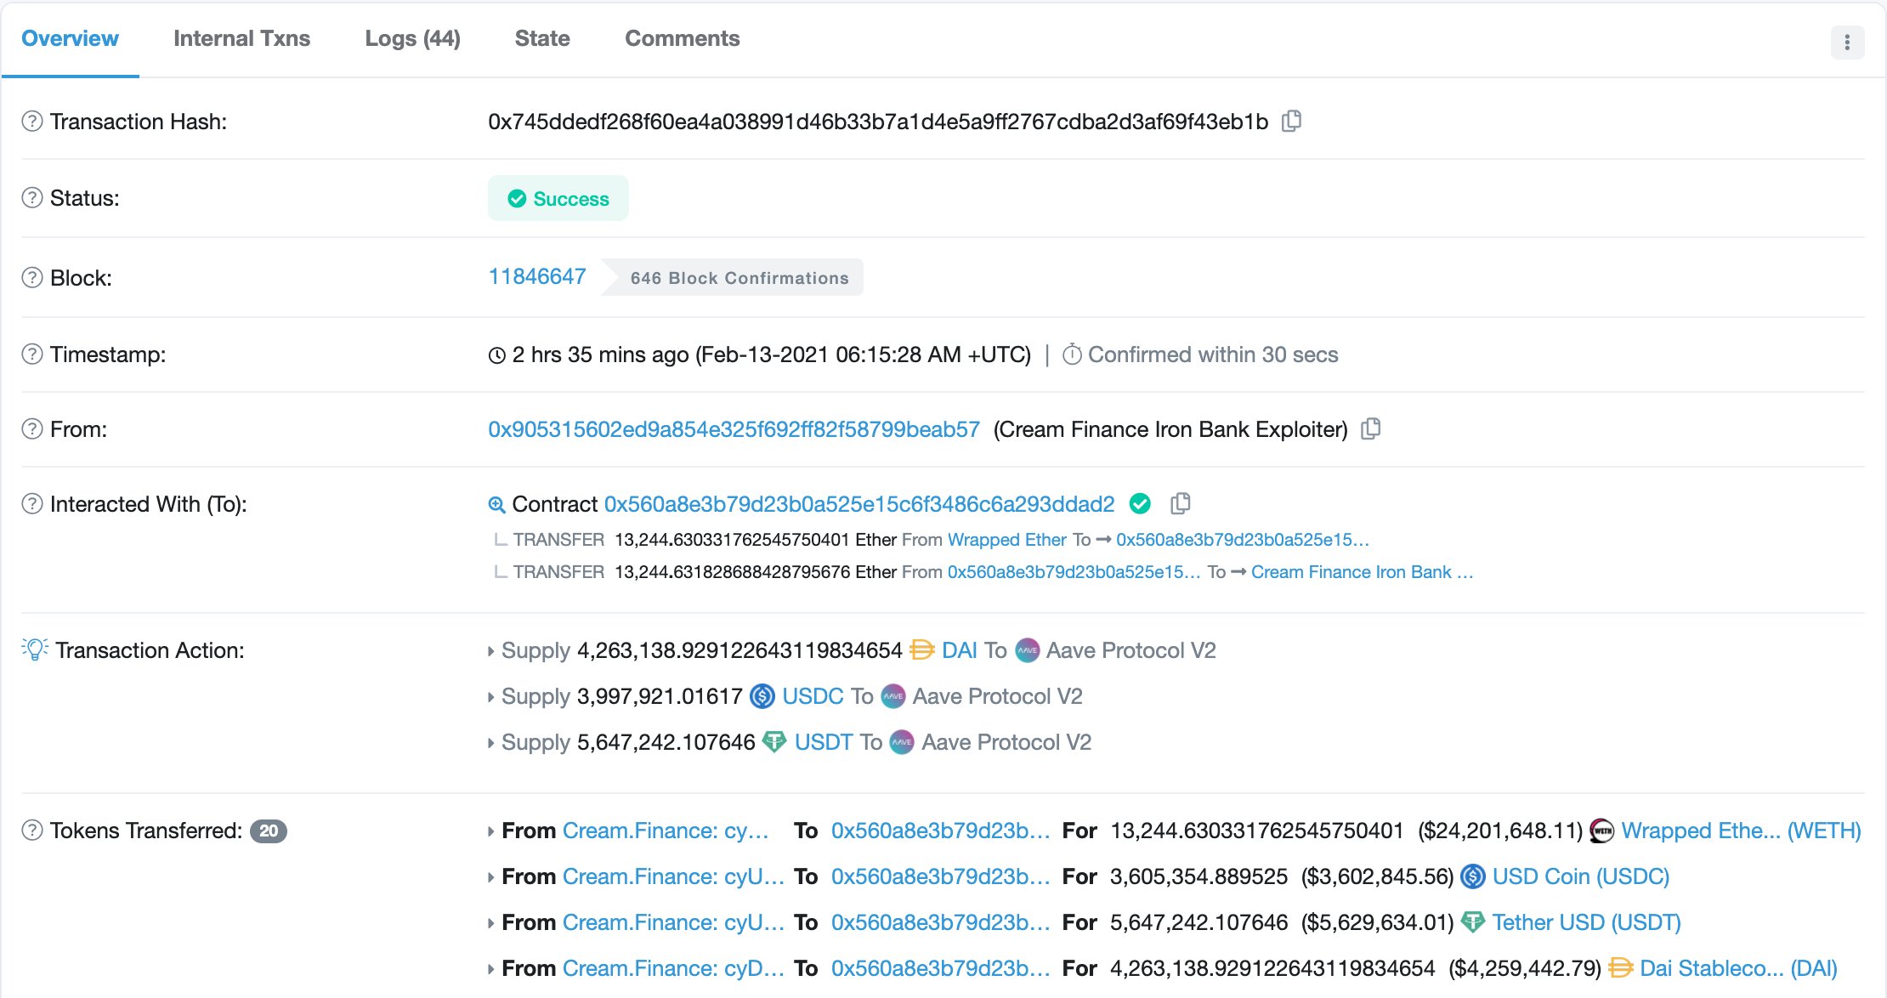Click the green verified checkmark after contract
The height and width of the screenshot is (998, 1887).
pyautogui.click(x=1141, y=504)
